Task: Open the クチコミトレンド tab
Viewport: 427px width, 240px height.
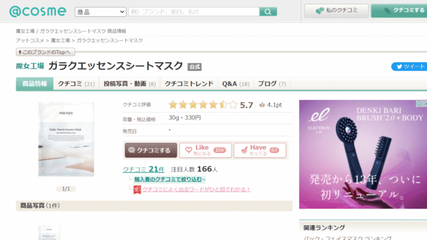Action: (x=189, y=84)
